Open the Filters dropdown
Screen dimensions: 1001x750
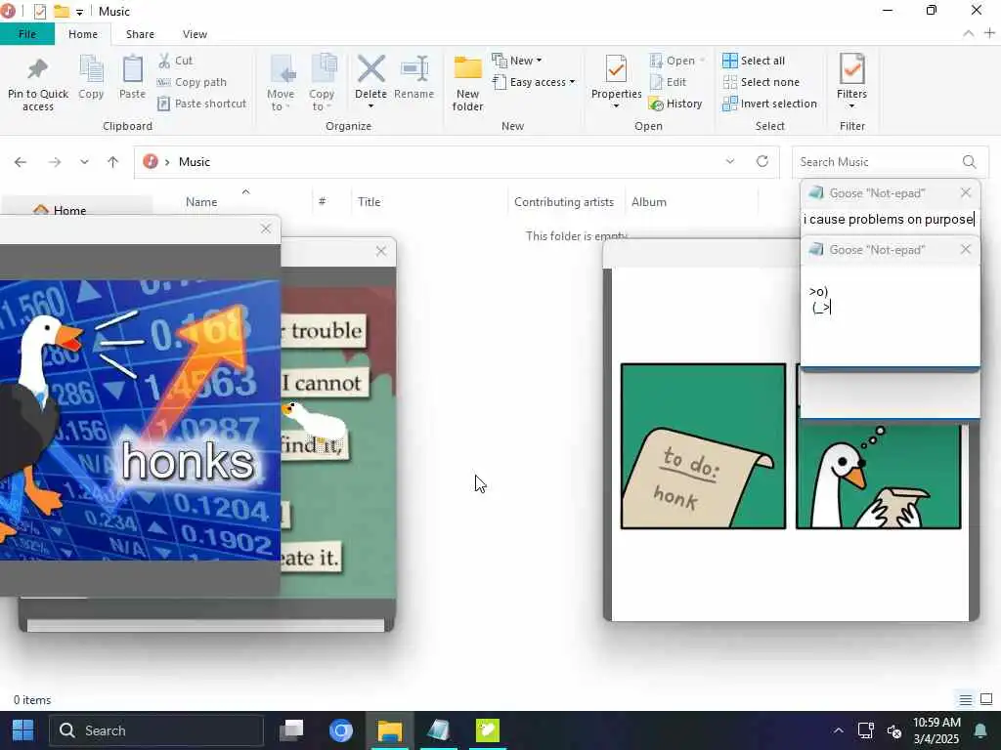(x=851, y=81)
